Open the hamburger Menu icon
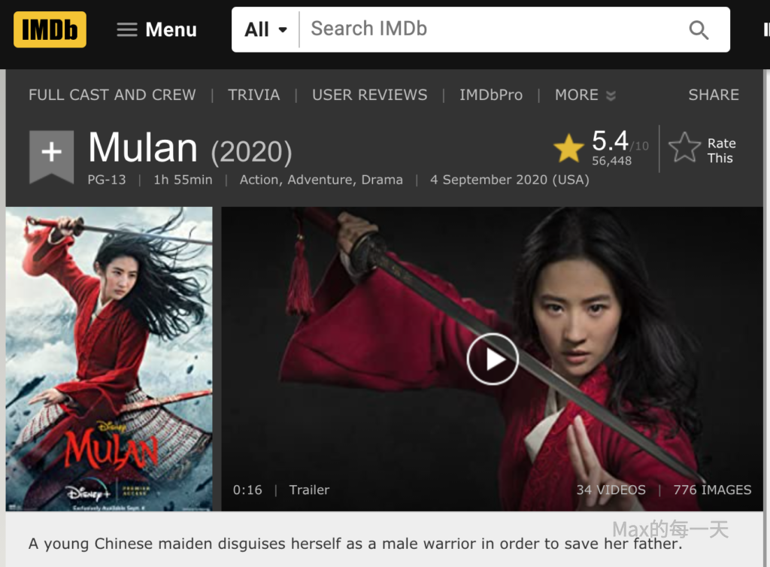 [x=126, y=29]
